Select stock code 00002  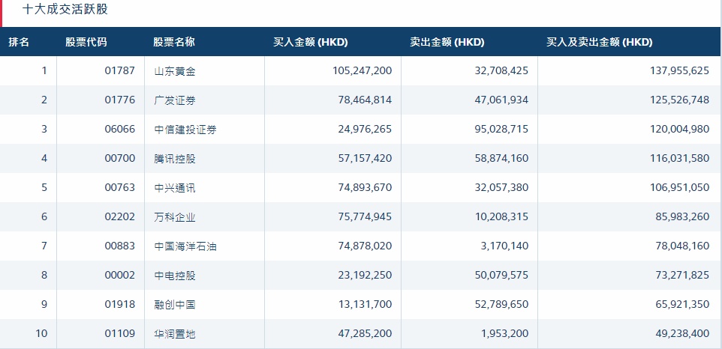[x=120, y=276]
